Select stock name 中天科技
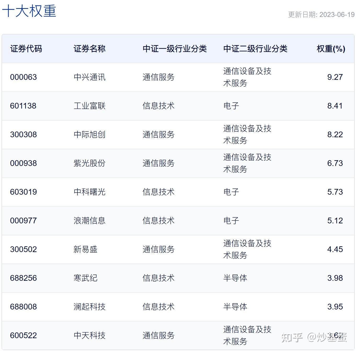This screenshot has width=356, height=352. [90, 336]
